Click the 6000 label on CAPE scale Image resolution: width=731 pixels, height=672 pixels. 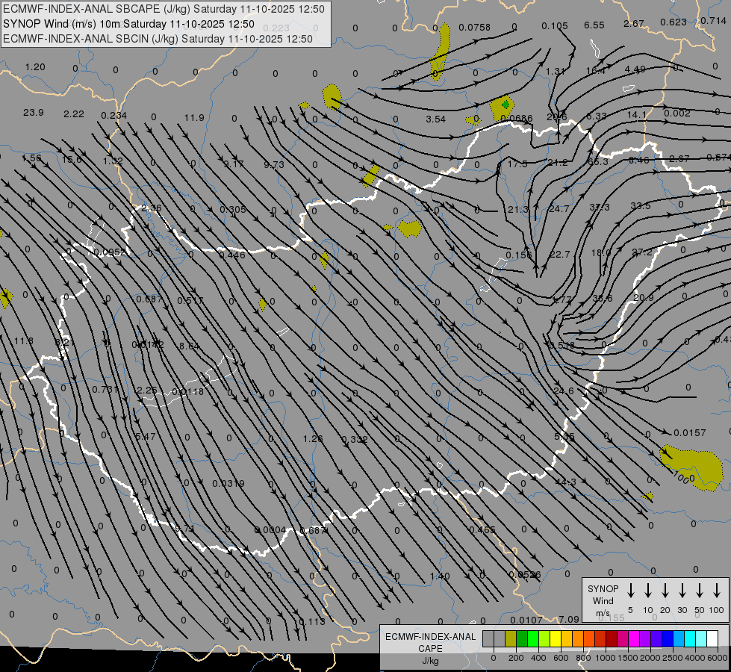718,658
